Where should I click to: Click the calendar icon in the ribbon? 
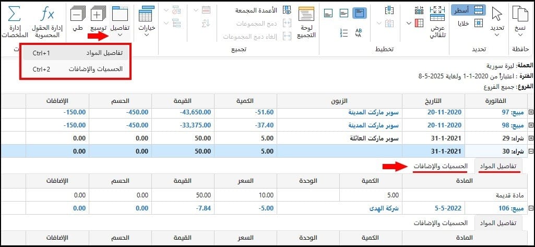(x=206, y=10)
